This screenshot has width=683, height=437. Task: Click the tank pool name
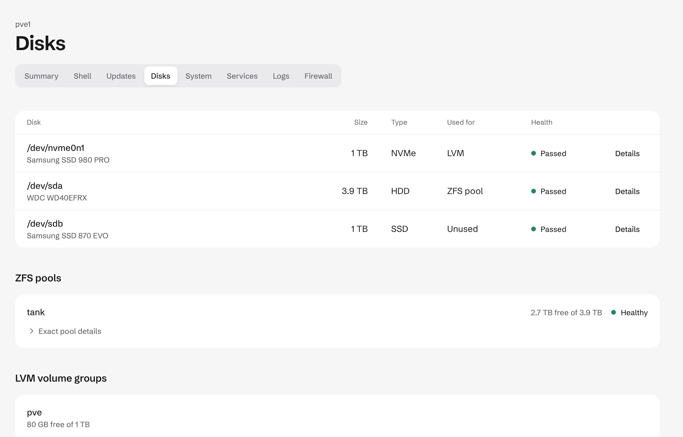pyautogui.click(x=36, y=312)
